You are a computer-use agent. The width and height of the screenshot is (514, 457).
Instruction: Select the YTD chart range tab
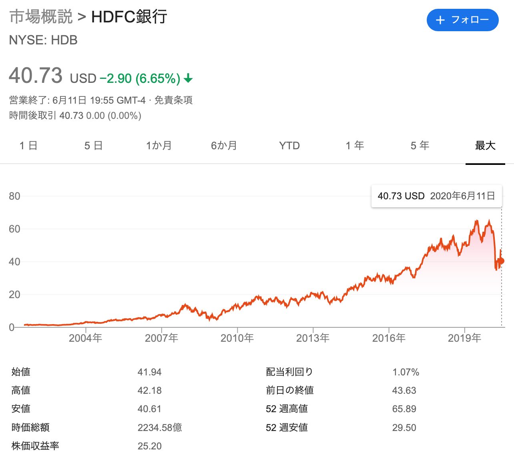click(289, 146)
